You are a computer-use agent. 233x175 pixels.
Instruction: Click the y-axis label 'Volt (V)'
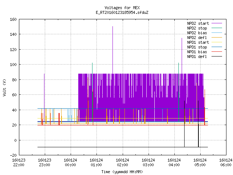(x=4, y=87)
